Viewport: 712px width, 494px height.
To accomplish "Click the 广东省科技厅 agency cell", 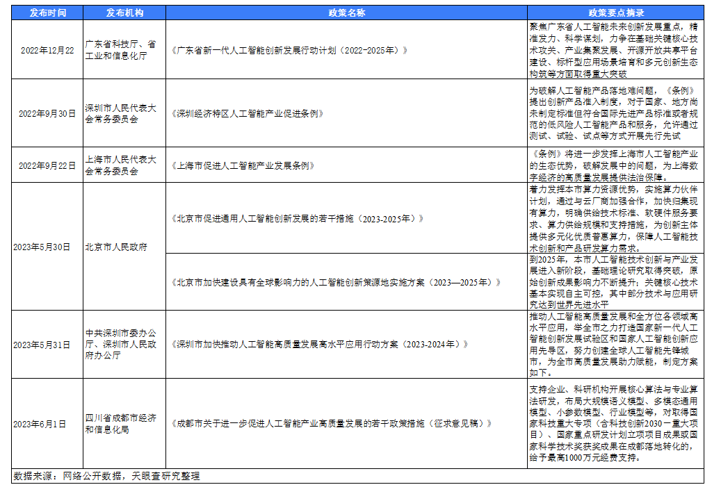I will point(124,51).
